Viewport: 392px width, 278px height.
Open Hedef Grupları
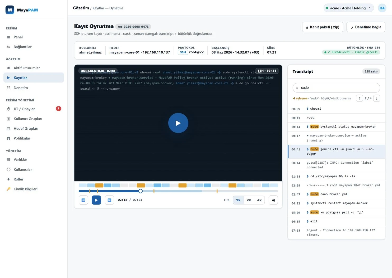(x=34, y=129)
